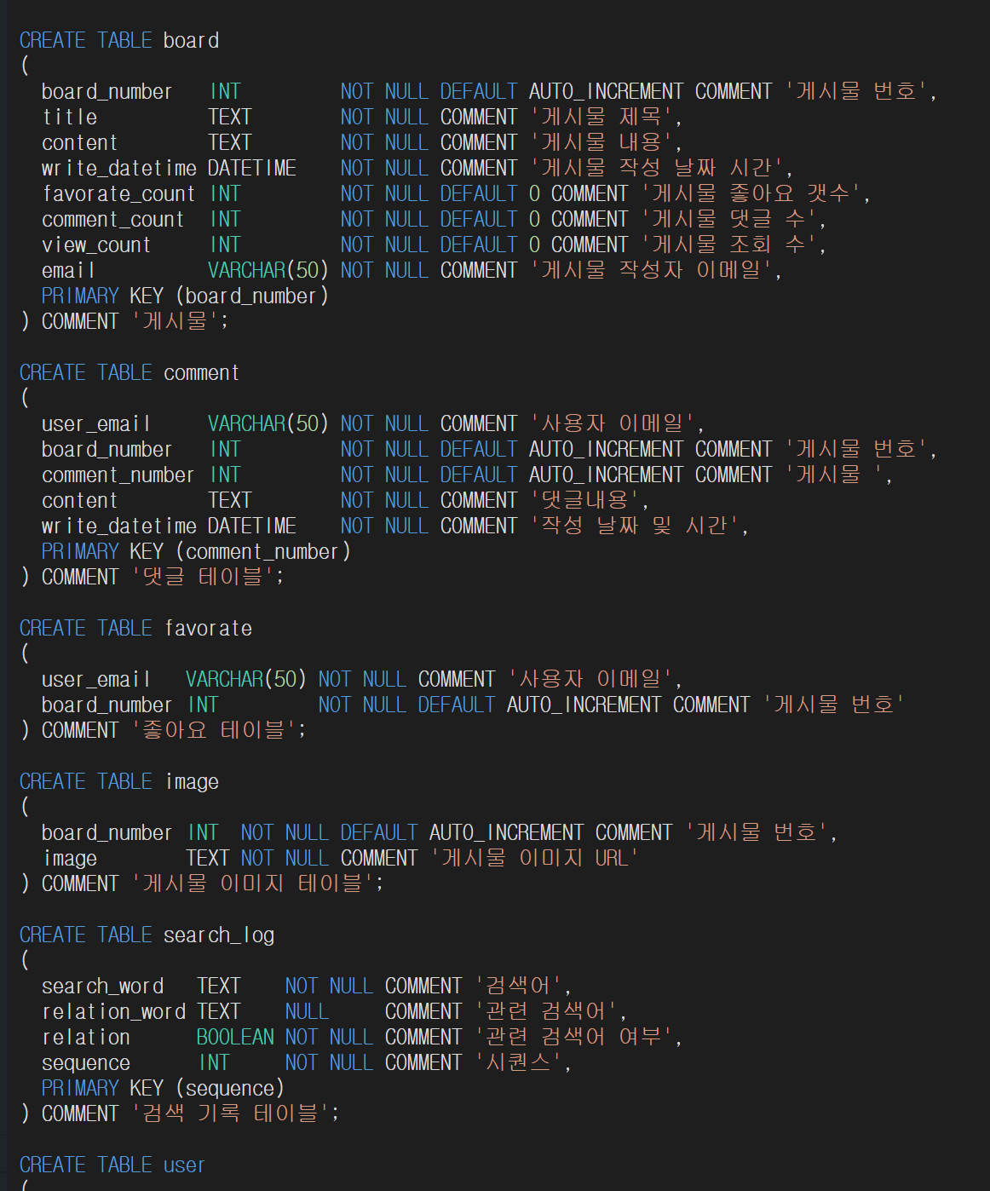Click table name 'favorate' after CREATE TABLE

[208, 628]
